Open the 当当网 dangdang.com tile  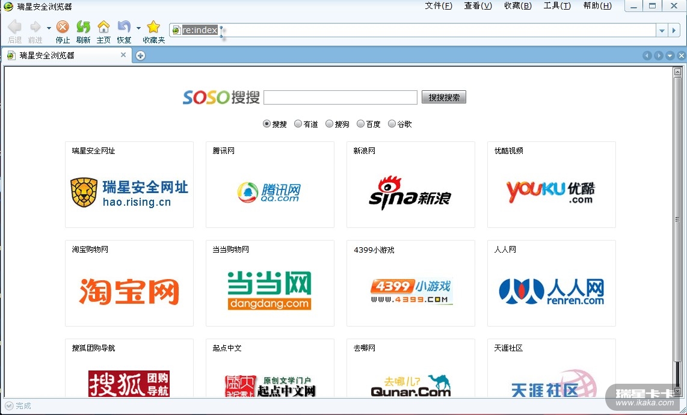click(270, 283)
